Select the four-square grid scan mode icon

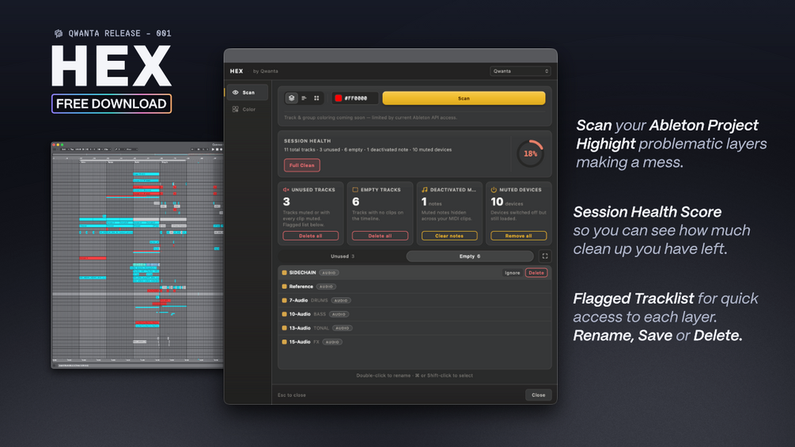click(316, 98)
